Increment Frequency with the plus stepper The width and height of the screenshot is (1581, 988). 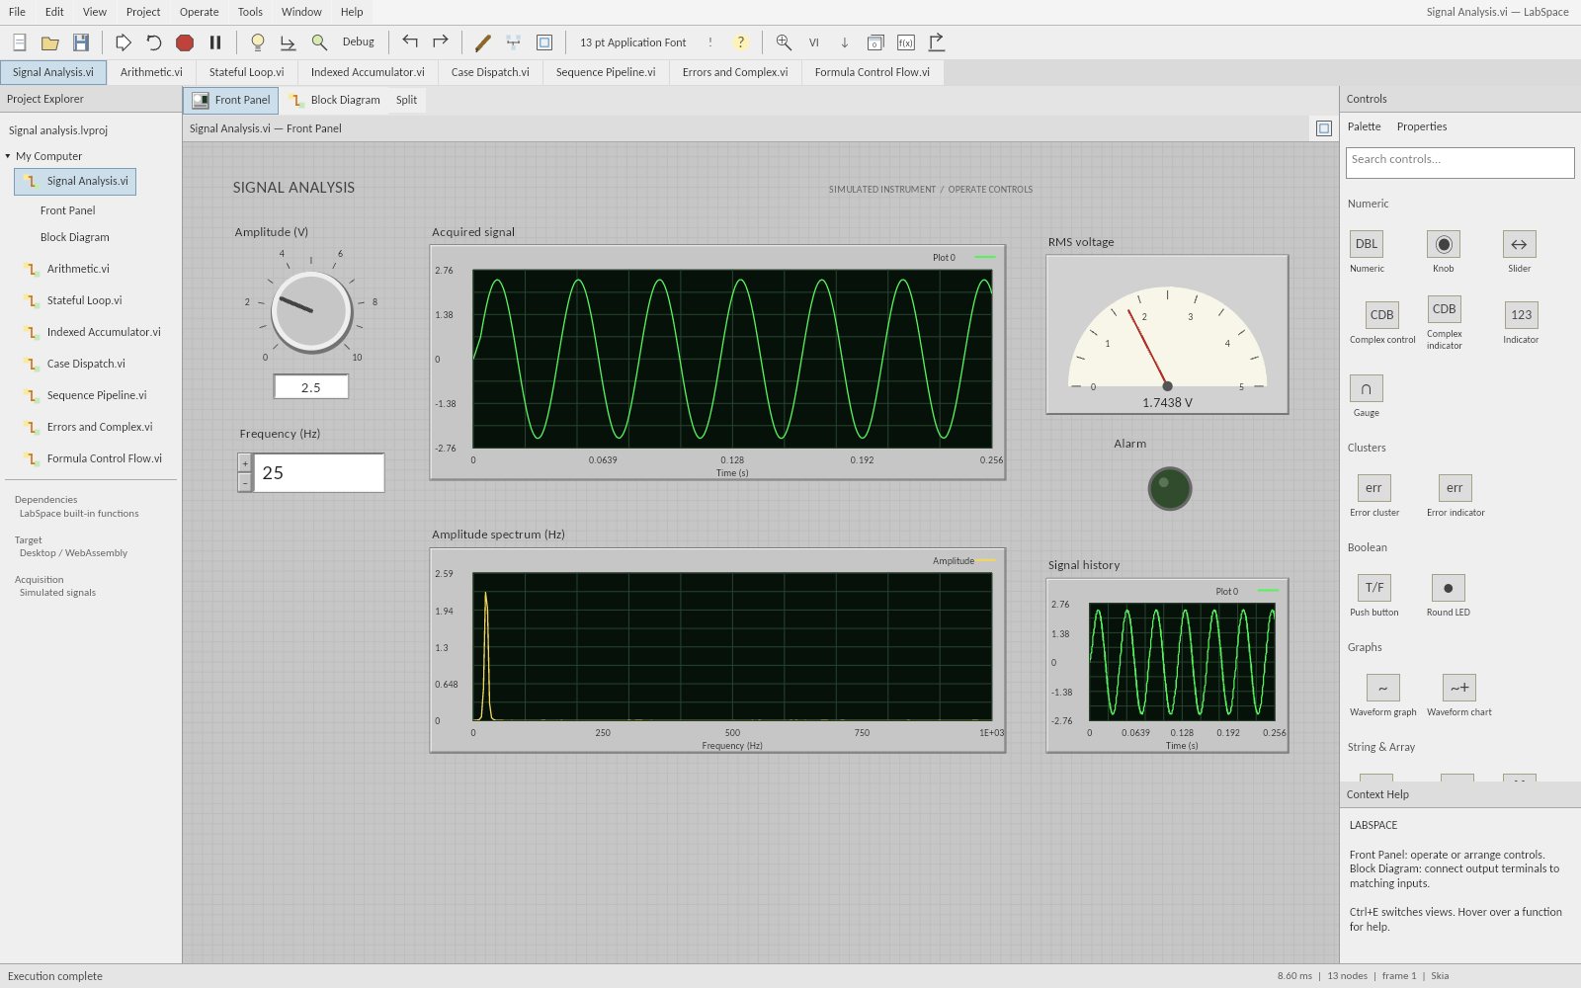click(x=245, y=463)
